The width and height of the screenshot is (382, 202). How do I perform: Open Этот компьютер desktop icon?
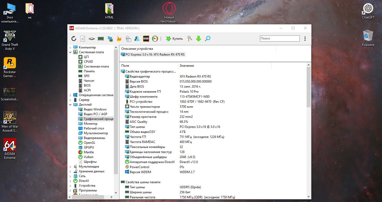pos(10,13)
